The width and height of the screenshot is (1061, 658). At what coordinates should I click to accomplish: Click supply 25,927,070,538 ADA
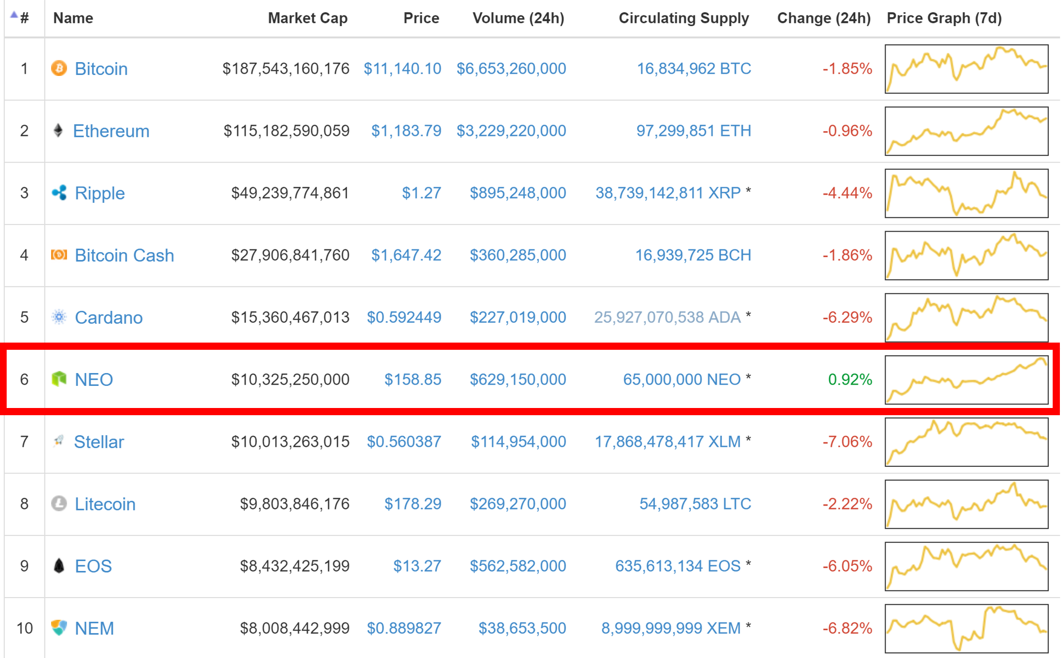668,317
